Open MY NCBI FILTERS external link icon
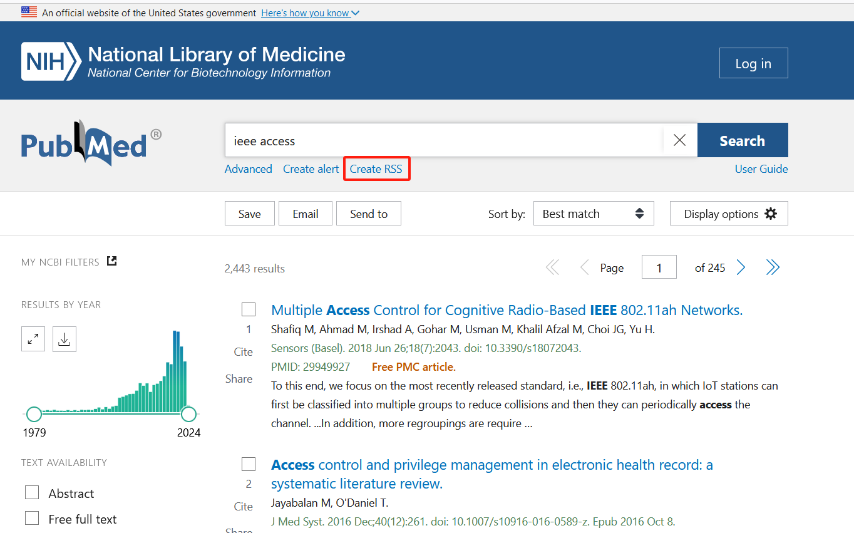Image resolution: width=854 pixels, height=533 pixels. [111, 261]
